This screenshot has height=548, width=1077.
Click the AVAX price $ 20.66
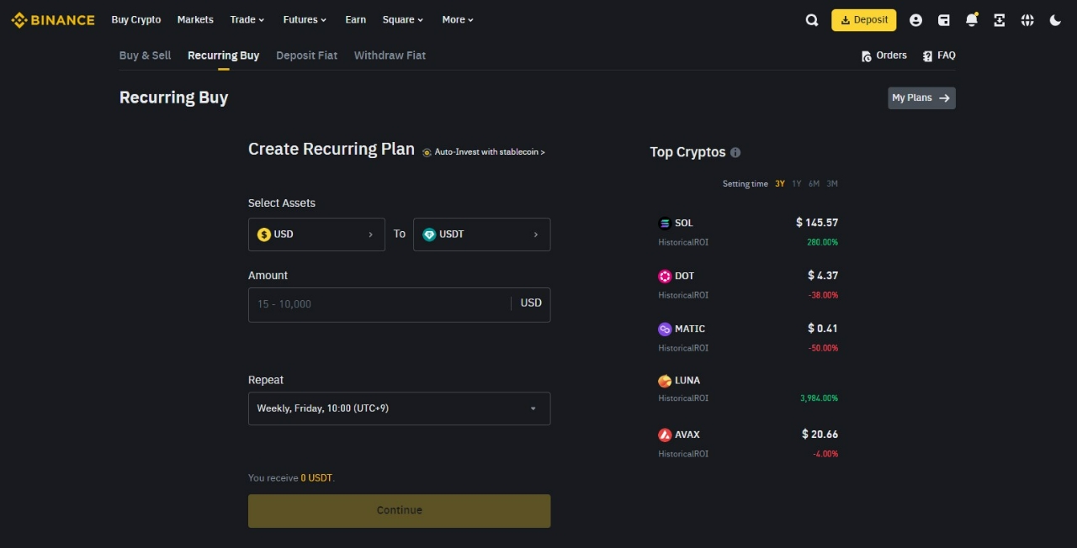(x=820, y=435)
